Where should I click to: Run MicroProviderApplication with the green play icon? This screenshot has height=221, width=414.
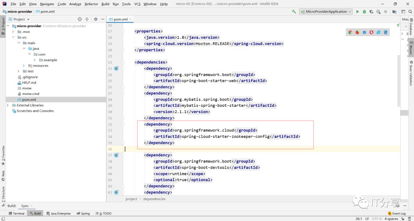358,11
